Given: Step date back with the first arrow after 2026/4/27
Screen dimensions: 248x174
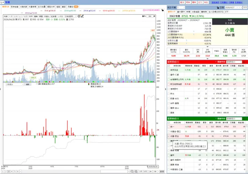Looking at the screenshot, I should tap(237, 8).
